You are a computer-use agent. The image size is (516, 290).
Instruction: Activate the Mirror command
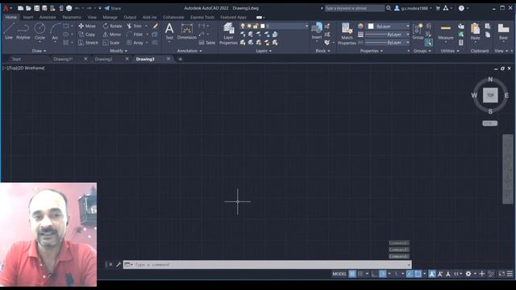coord(112,34)
